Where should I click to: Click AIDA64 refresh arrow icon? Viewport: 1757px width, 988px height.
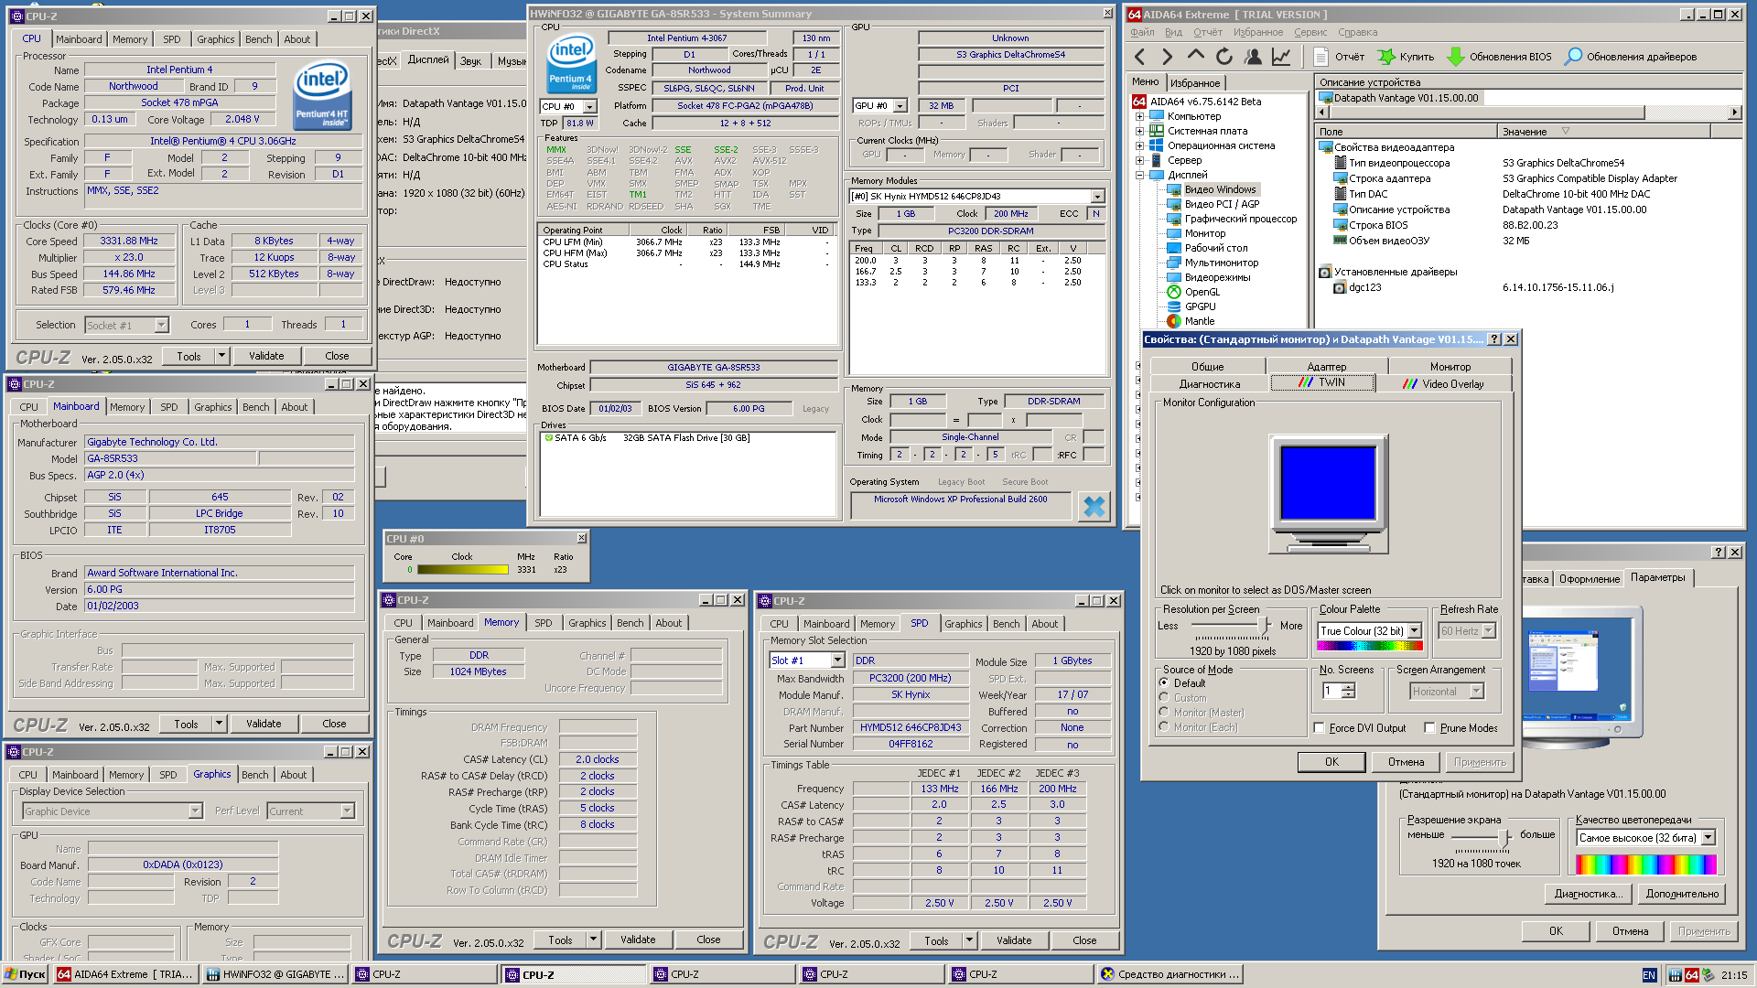[x=1224, y=57]
